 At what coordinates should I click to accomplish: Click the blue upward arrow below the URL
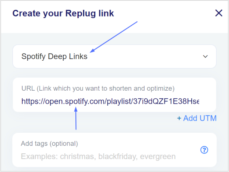click(76, 118)
